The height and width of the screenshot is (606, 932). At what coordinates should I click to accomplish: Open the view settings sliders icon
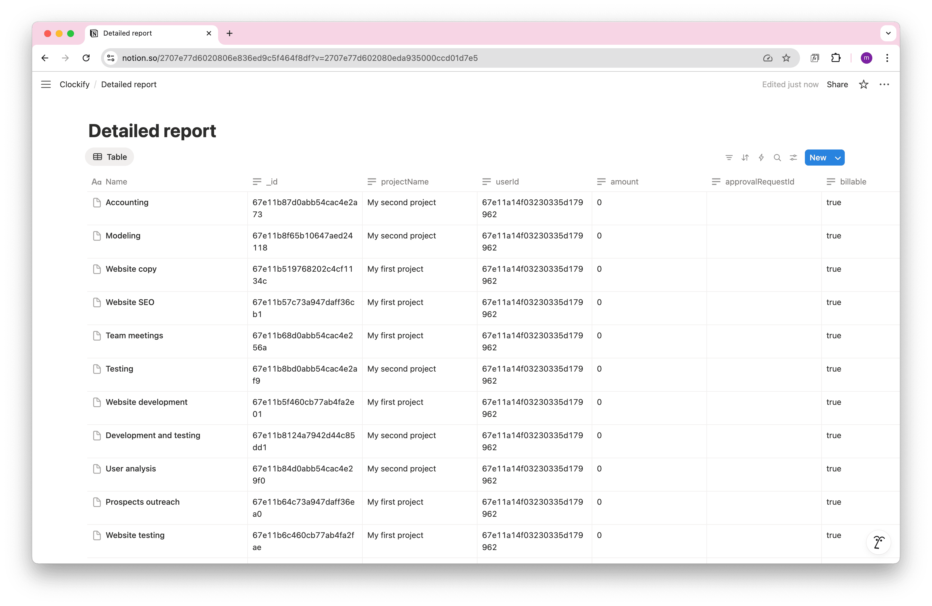pyautogui.click(x=793, y=157)
